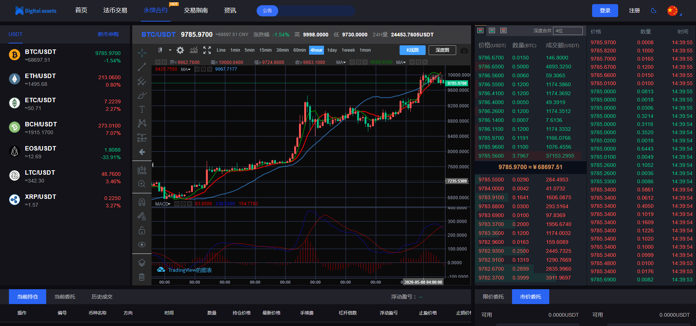Click the 9785.9700 current price axis label
The image size is (696, 326).
coord(457,83)
